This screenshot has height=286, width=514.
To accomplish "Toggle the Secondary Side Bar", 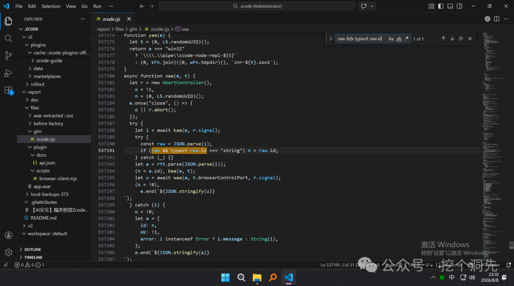I will pos(460,6).
